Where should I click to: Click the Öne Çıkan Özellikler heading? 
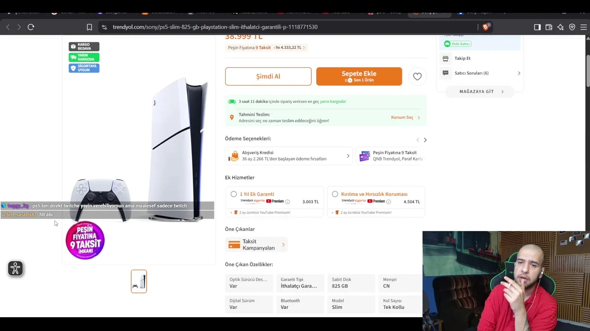click(x=249, y=264)
